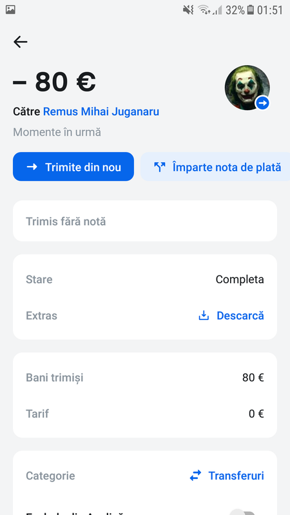
Task: Go back using the left arrow
Action: [x=21, y=42]
